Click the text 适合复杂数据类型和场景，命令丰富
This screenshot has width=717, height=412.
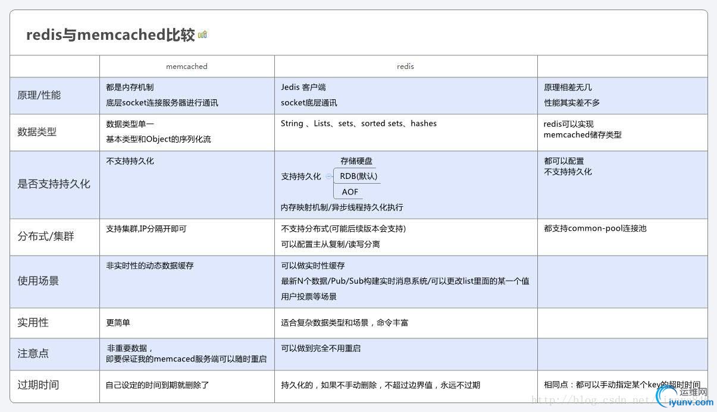345,323
